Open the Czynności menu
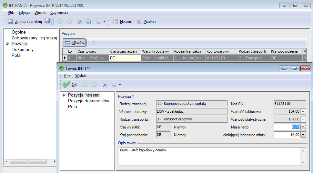 pyautogui.click(x=59, y=13)
